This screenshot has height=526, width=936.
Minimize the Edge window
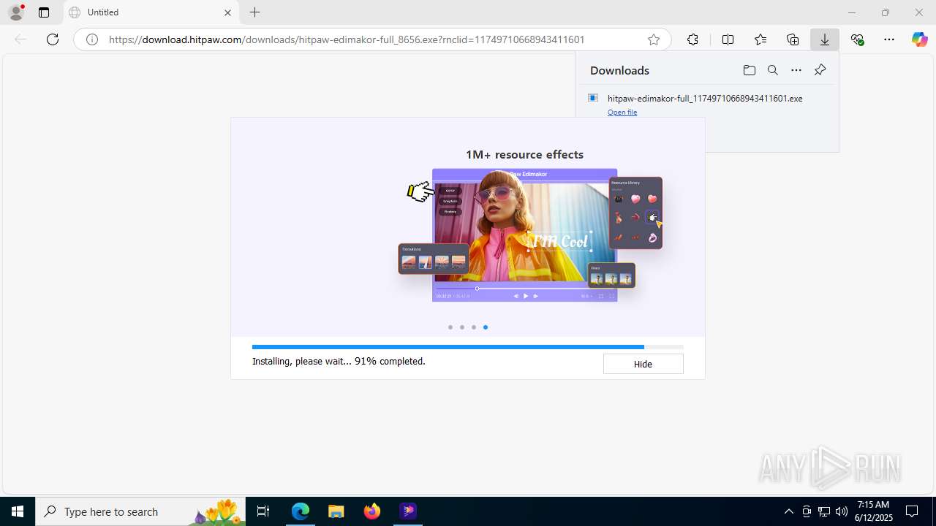click(851, 12)
